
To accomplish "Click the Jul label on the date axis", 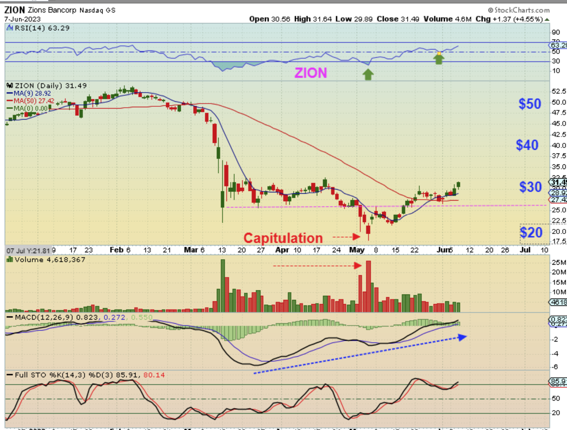I will point(526,250).
